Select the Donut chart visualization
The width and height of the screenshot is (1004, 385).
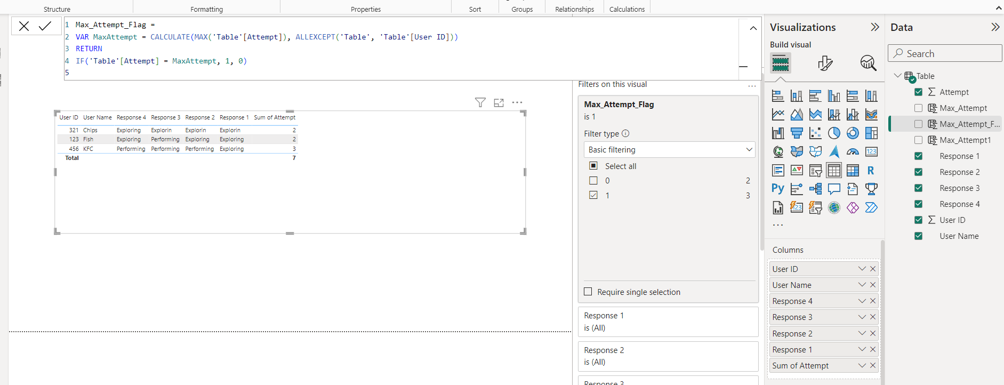(x=853, y=133)
